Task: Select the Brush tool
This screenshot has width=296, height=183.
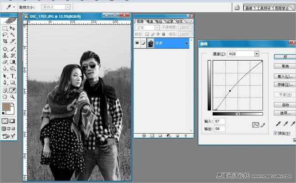Action: pyautogui.click(x=12, y=49)
